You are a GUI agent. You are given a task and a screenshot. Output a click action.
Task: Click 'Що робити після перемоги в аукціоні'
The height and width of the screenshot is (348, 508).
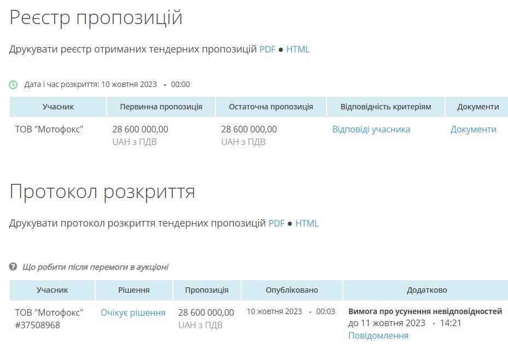[x=95, y=267]
